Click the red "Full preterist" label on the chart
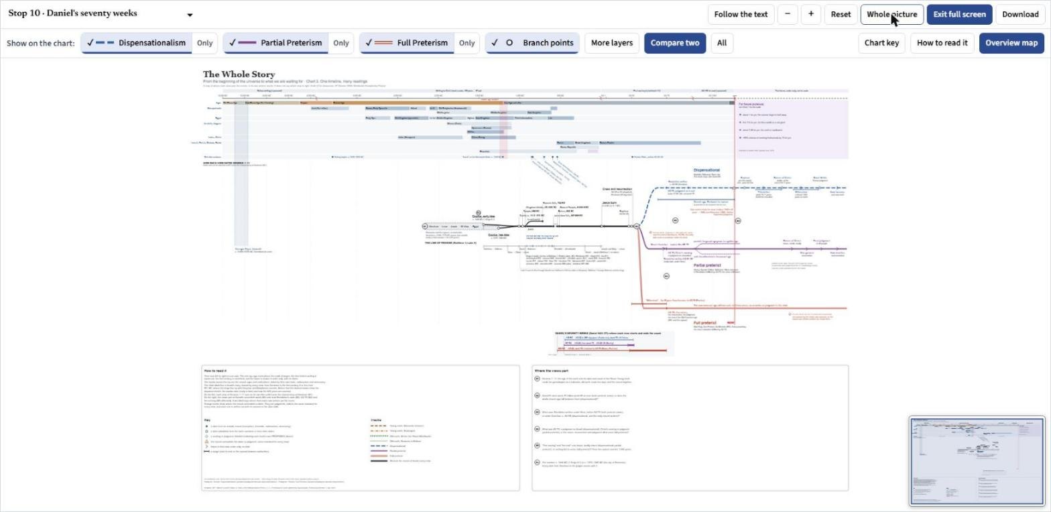The height and width of the screenshot is (512, 1051). [706, 323]
